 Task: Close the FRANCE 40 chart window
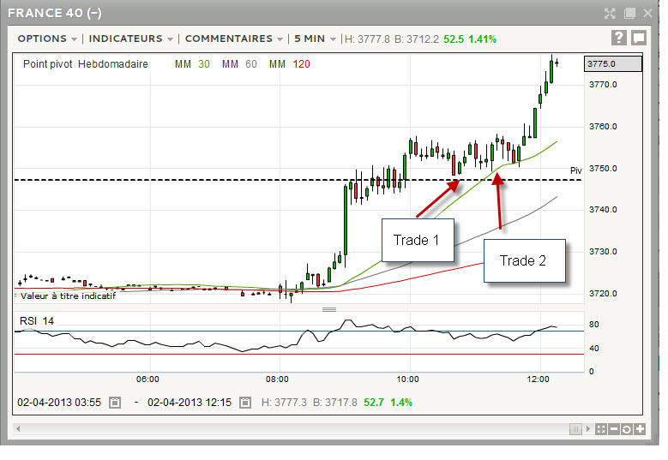pyautogui.click(x=647, y=13)
